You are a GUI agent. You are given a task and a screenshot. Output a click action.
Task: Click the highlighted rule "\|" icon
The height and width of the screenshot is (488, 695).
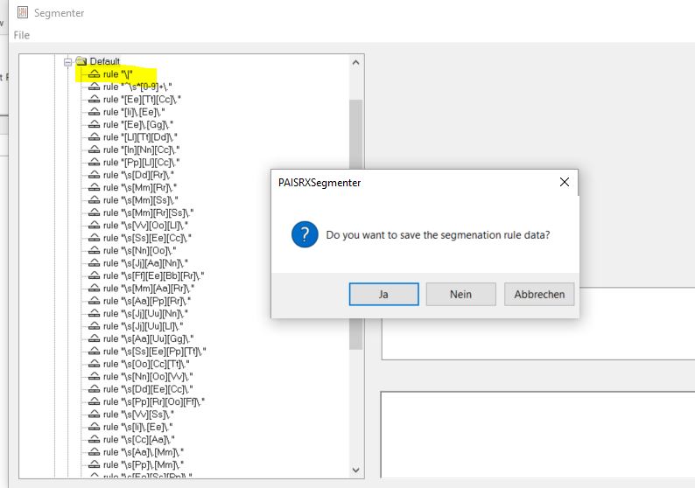tap(95, 74)
